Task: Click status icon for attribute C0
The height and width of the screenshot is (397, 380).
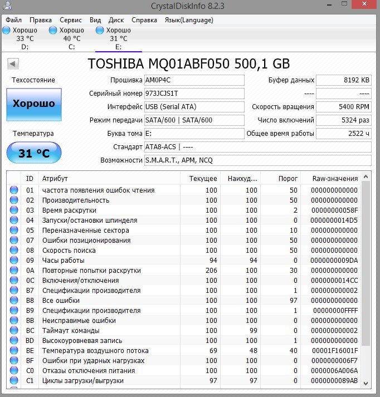Action: (14, 370)
